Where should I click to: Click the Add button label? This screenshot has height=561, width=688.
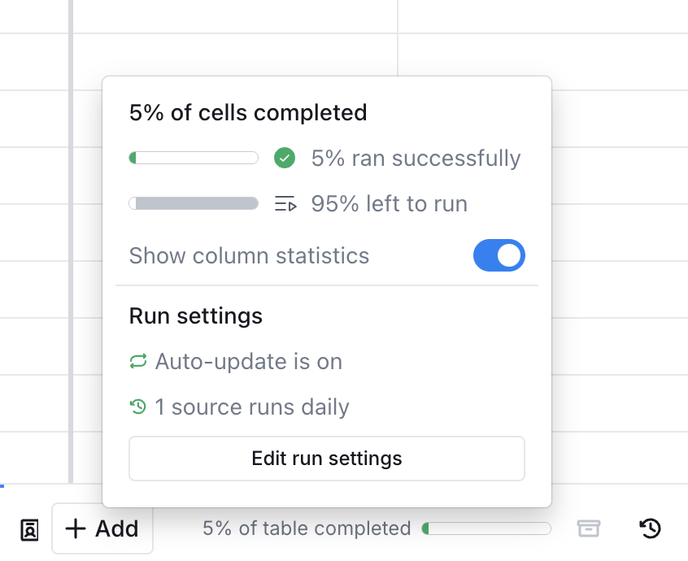click(116, 528)
